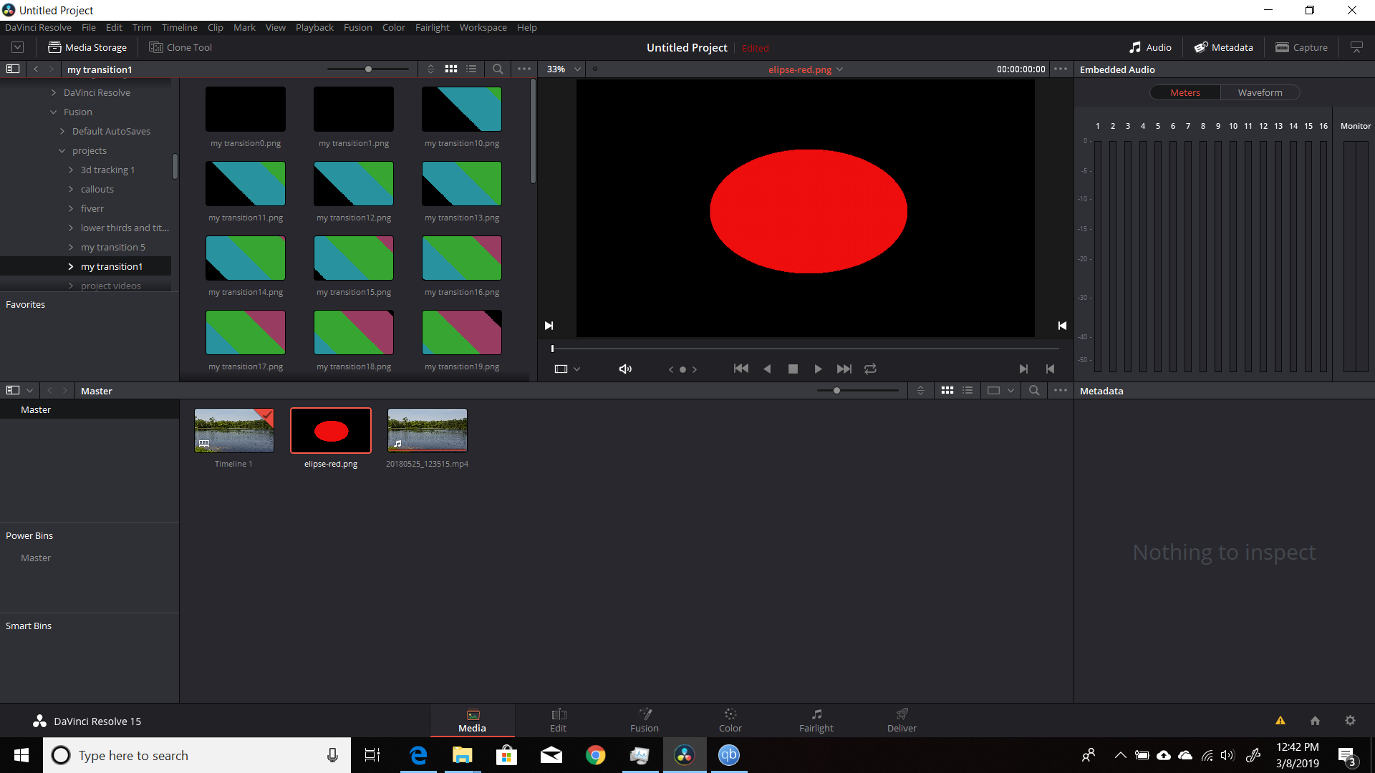Jump to the first frame
1375x773 pixels.
pyautogui.click(x=741, y=369)
